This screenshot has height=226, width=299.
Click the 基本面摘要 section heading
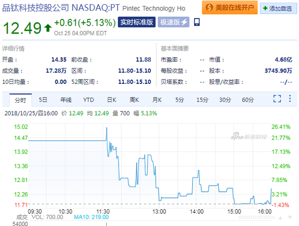click(x=175, y=49)
